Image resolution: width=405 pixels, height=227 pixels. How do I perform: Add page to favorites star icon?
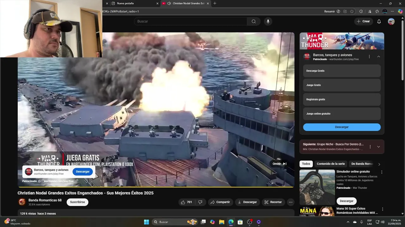click(x=352, y=11)
